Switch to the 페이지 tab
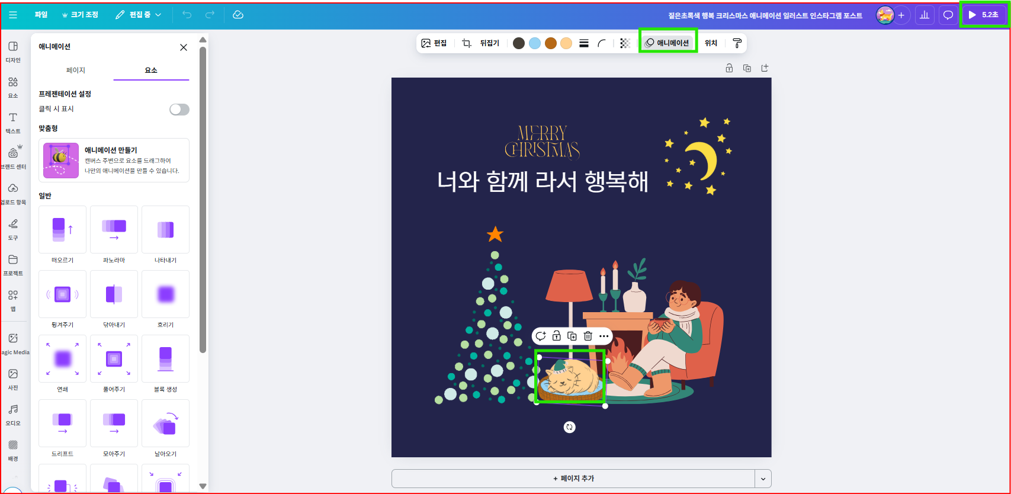 76,70
